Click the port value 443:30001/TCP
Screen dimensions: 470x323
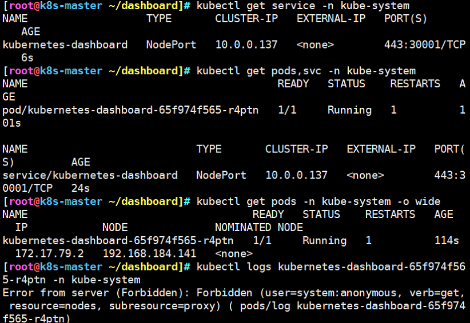coord(425,45)
